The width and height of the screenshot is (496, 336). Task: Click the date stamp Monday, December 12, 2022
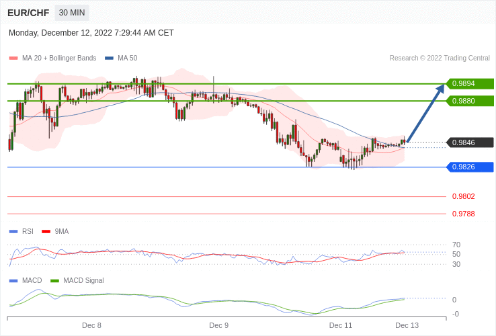pos(60,33)
